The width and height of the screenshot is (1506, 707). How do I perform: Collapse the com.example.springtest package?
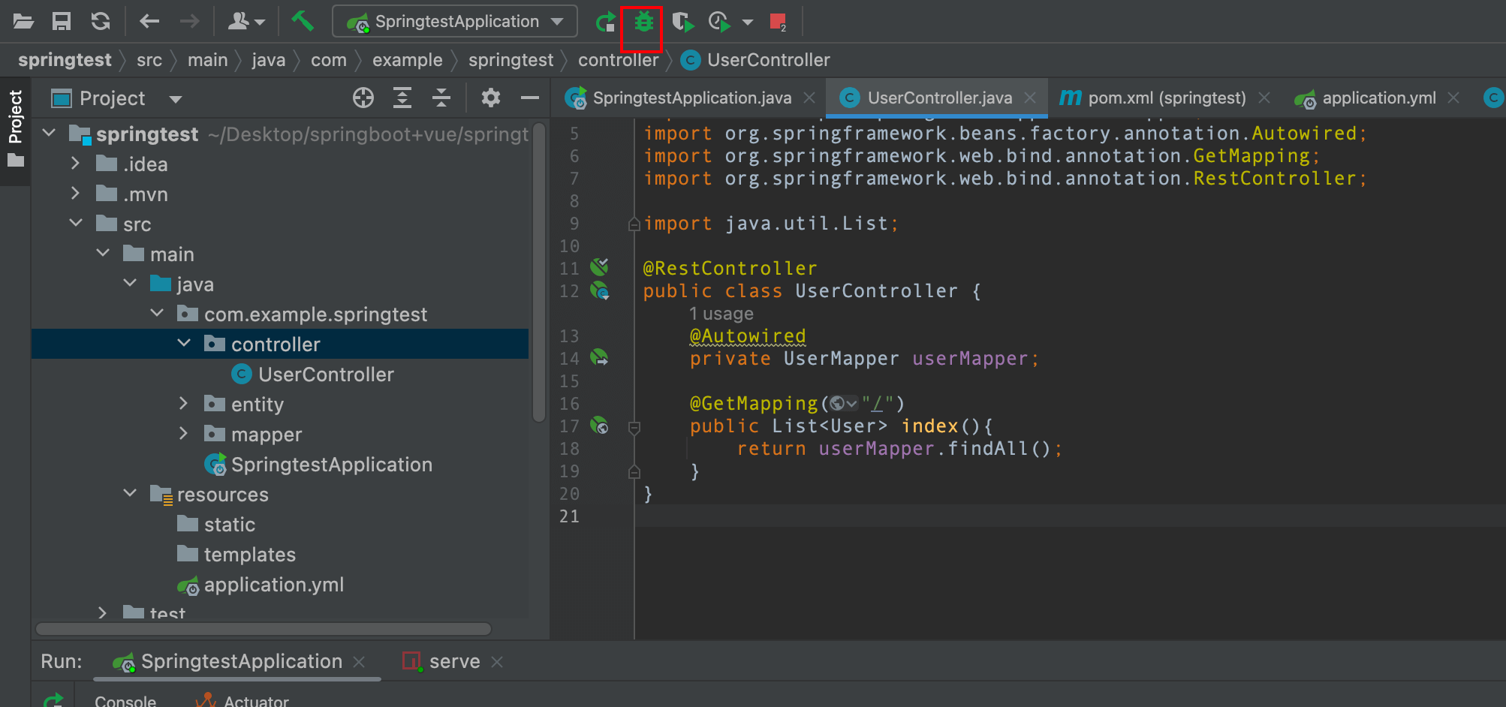click(x=157, y=313)
